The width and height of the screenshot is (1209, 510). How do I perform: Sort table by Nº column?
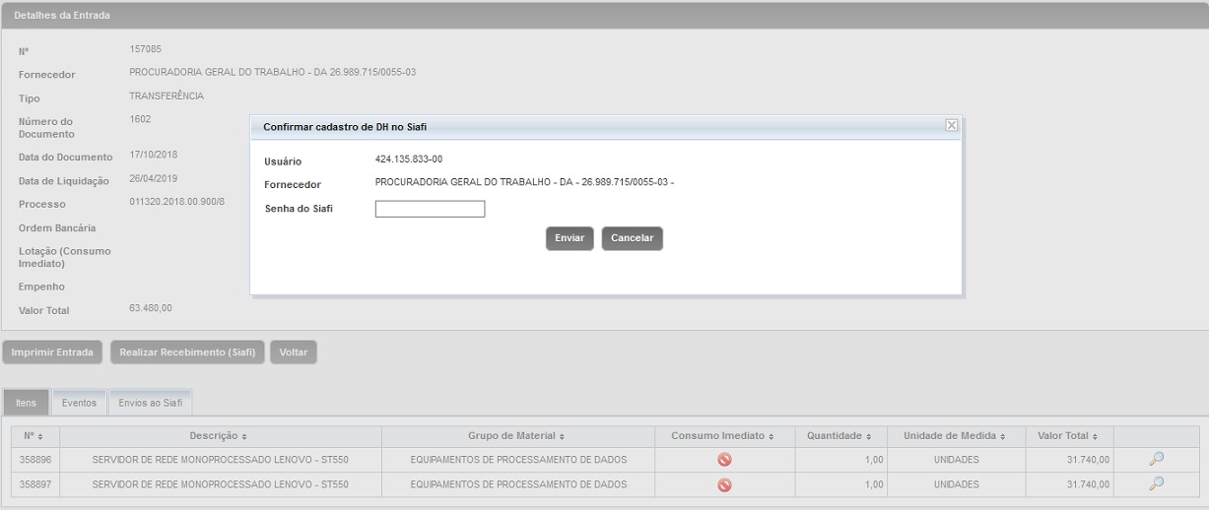[x=35, y=435]
